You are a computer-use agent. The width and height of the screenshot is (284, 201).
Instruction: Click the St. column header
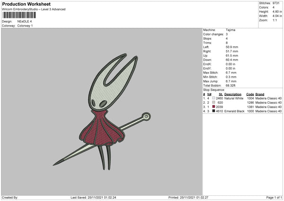[221, 94]
